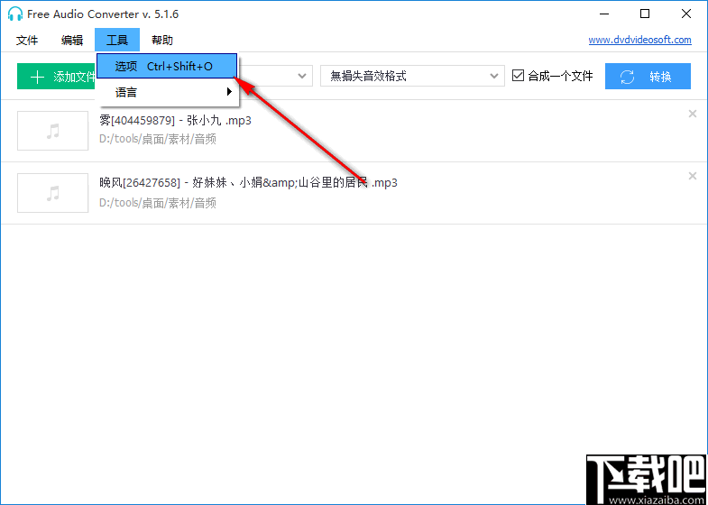Select file name 雾[404459879] - 张小九 .mp3
The width and height of the screenshot is (708, 505).
175,121
